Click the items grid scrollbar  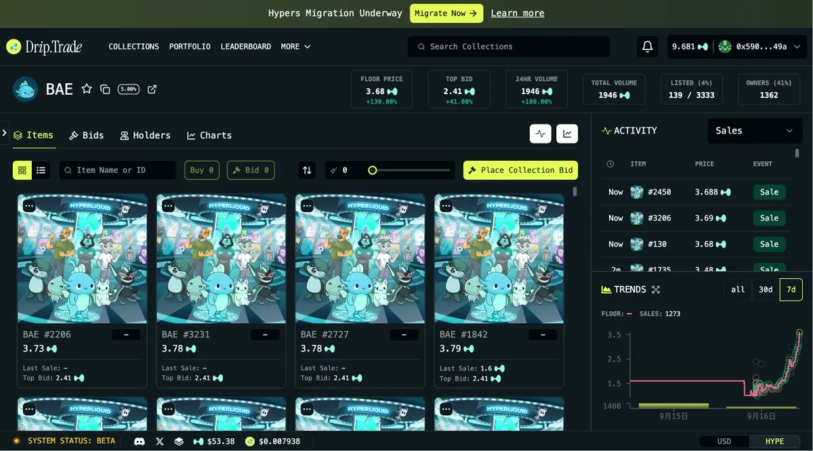[575, 192]
